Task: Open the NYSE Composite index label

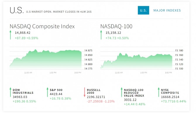Action: (170, 91)
